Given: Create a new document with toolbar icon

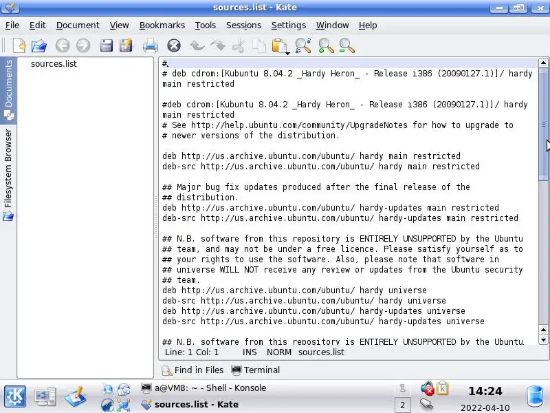Looking at the screenshot, I should (x=19, y=45).
